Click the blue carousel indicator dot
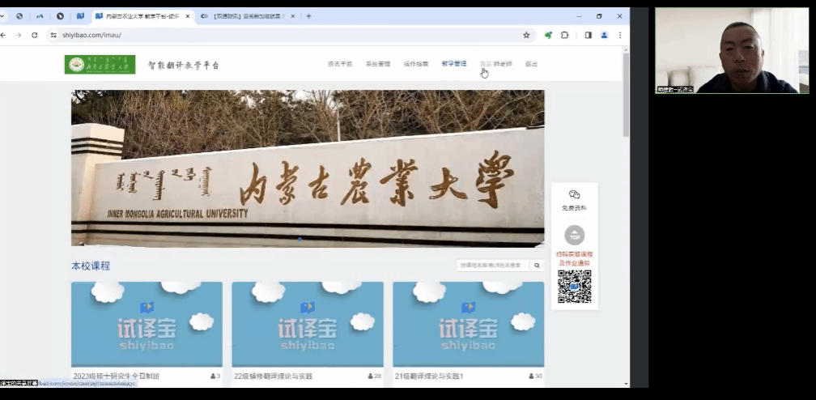Image resolution: width=816 pixels, height=400 pixels. point(300,239)
